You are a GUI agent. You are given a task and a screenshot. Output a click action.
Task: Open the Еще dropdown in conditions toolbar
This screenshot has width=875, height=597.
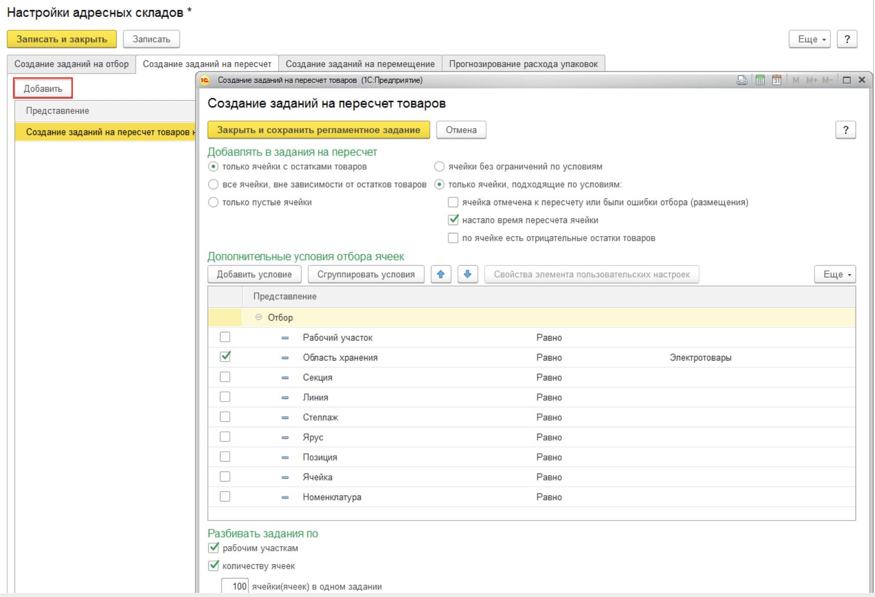[x=834, y=274]
